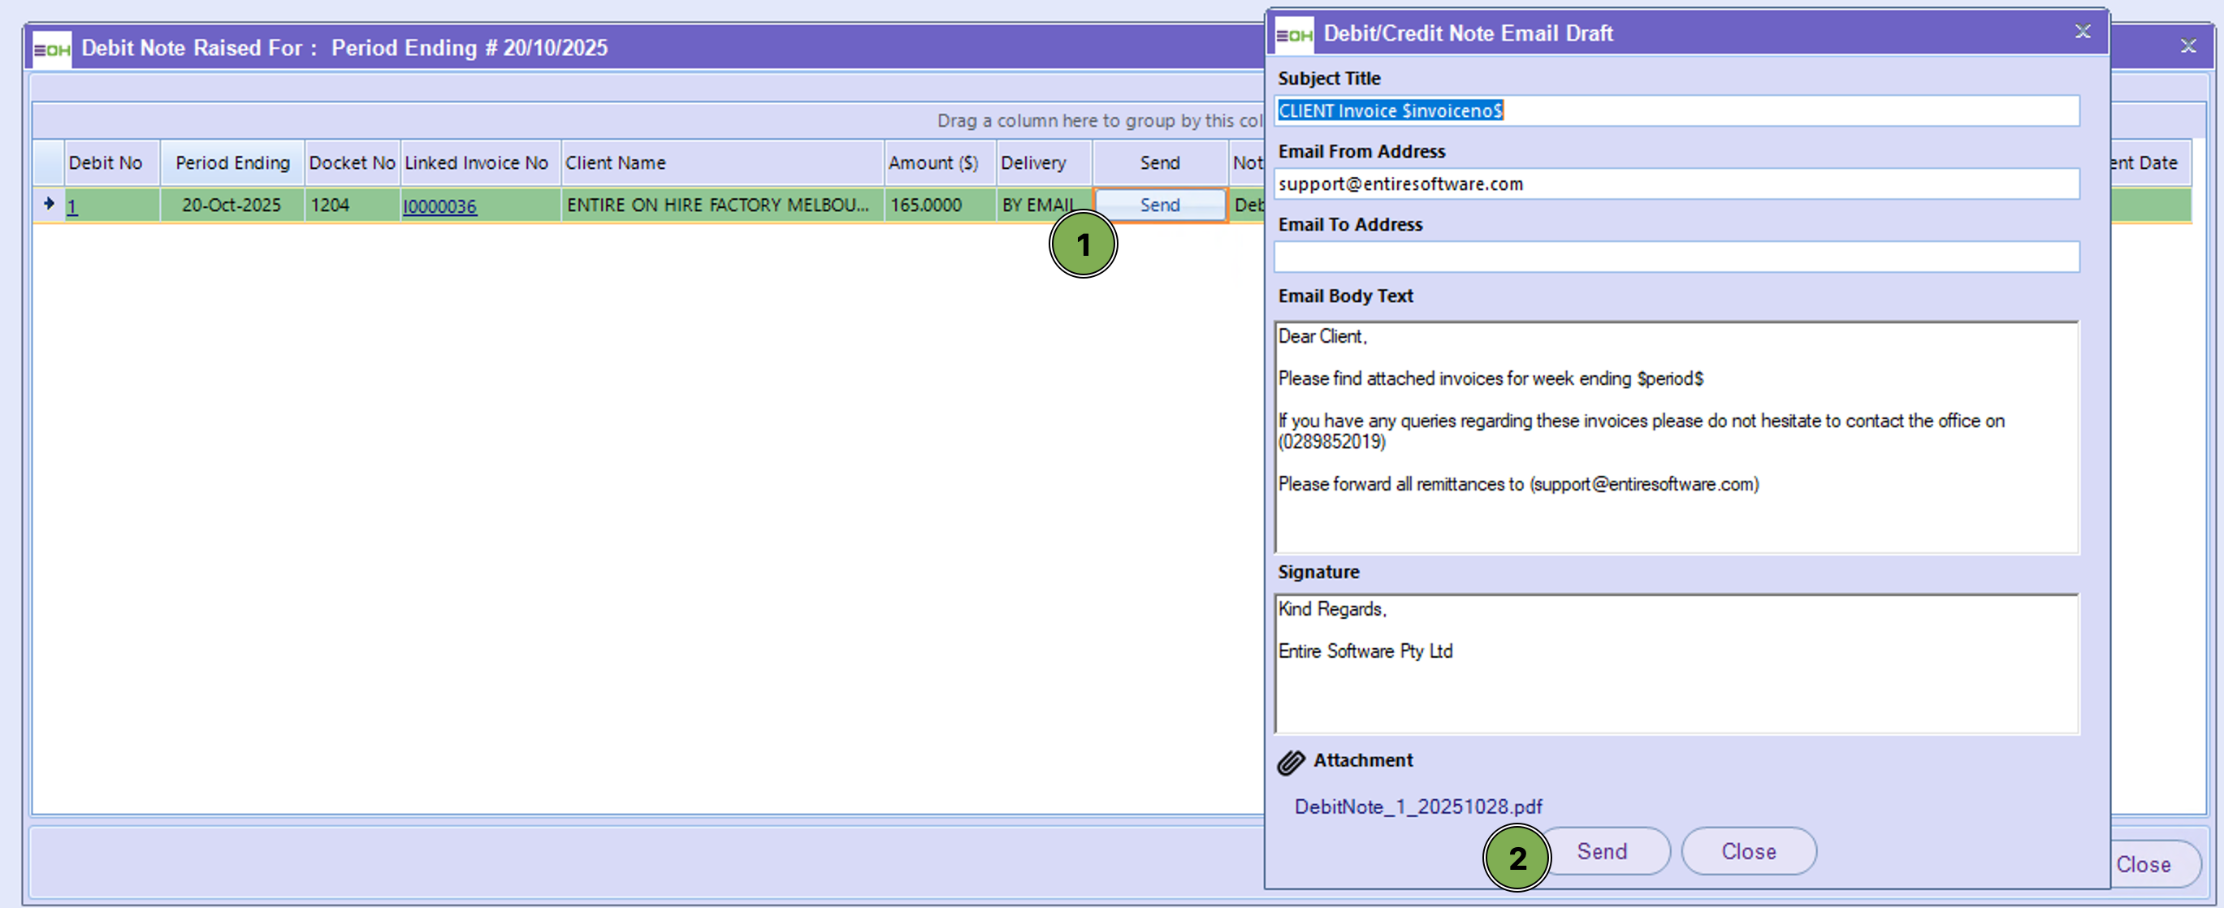Click the row indicator arrow on the first row

tap(49, 205)
